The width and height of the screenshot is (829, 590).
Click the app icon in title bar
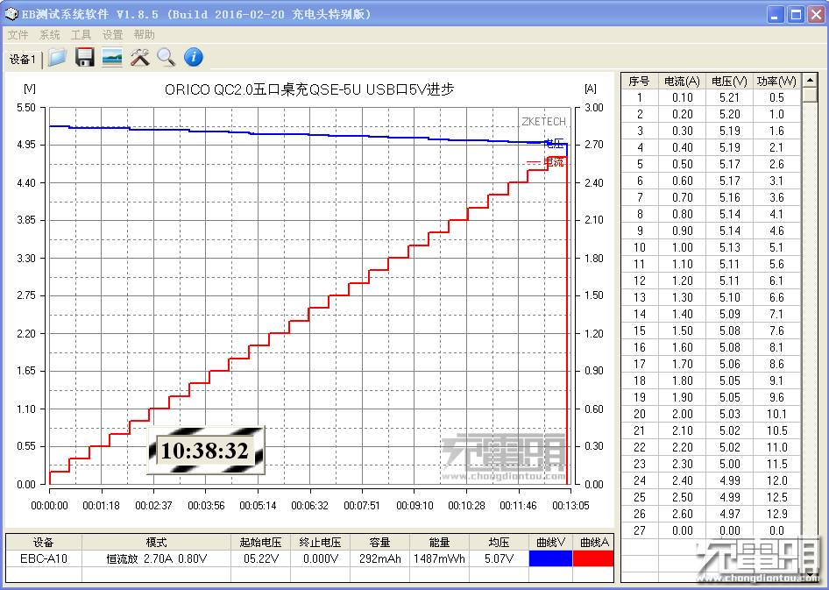click(x=11, y=14)
